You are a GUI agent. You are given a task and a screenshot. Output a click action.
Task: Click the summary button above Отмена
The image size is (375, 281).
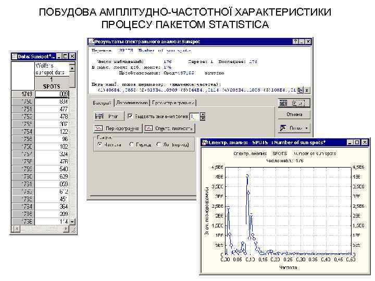[x=294, y=103]
